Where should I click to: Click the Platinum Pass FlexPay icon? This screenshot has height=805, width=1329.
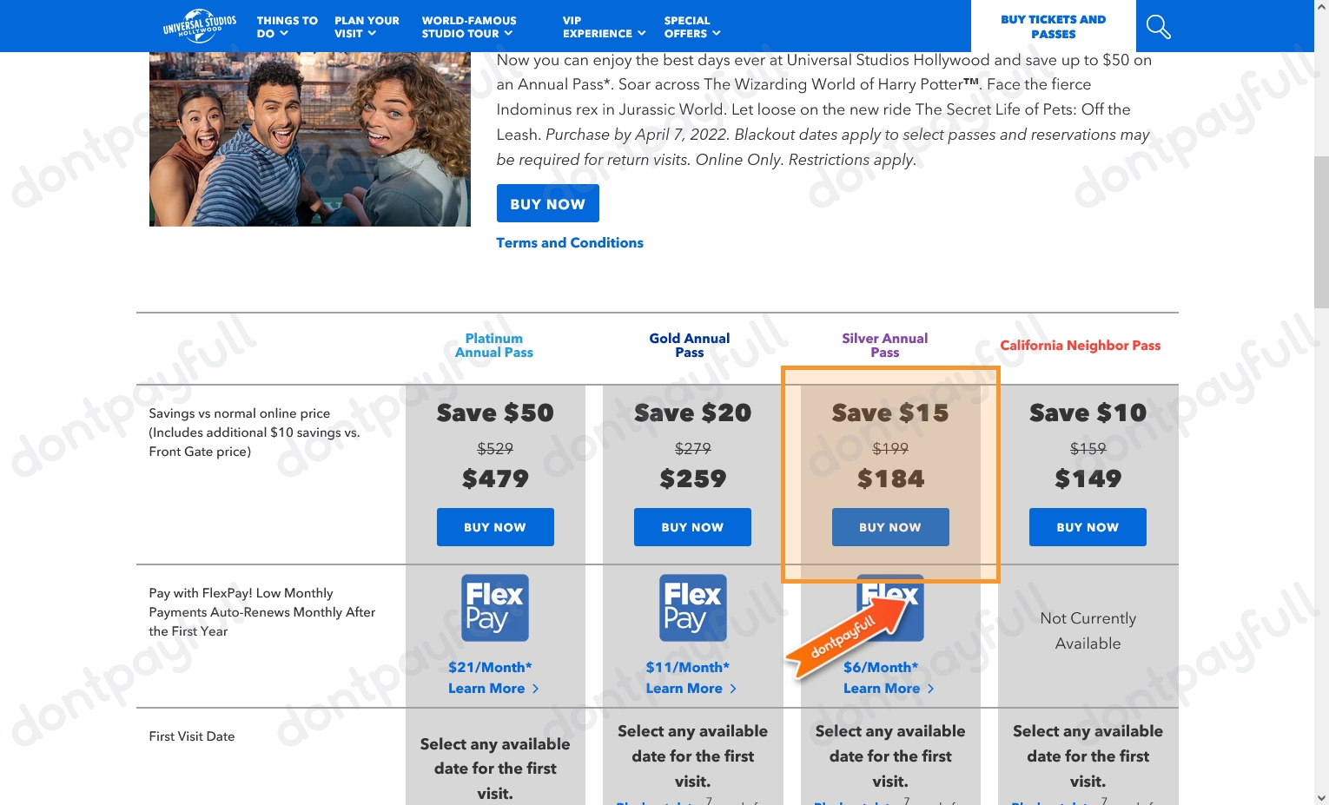(494, 608)
